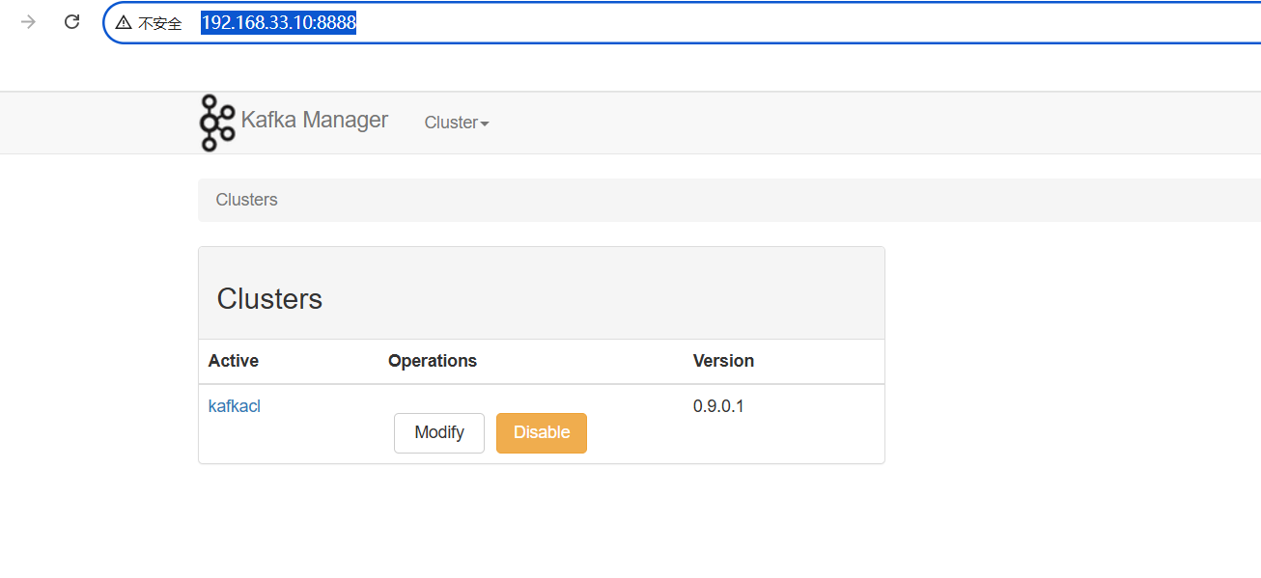Click the Active column header
This screenshot has width=1261, height=578.
tap(234, 361)
